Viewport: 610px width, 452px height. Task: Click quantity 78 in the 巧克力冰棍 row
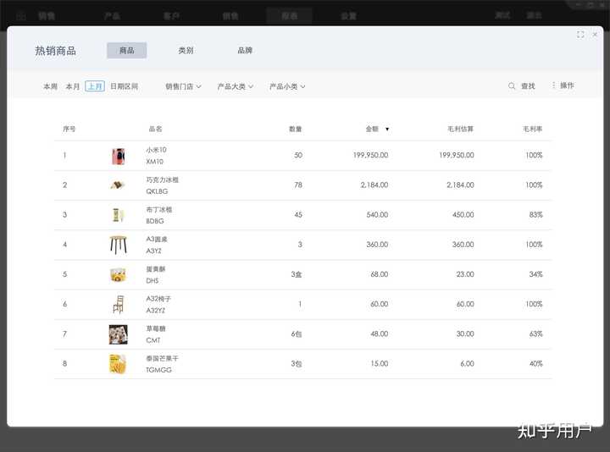pyautogui.click(x=298, y=185)
